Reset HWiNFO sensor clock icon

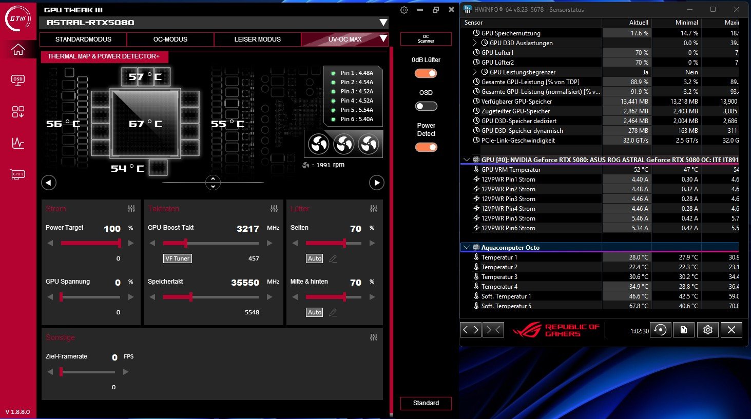coord(660,330)
